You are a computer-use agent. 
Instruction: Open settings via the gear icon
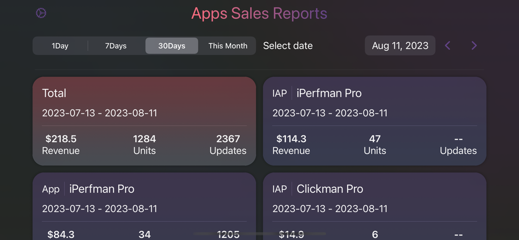pyautogui.click(x=41, y=13)
